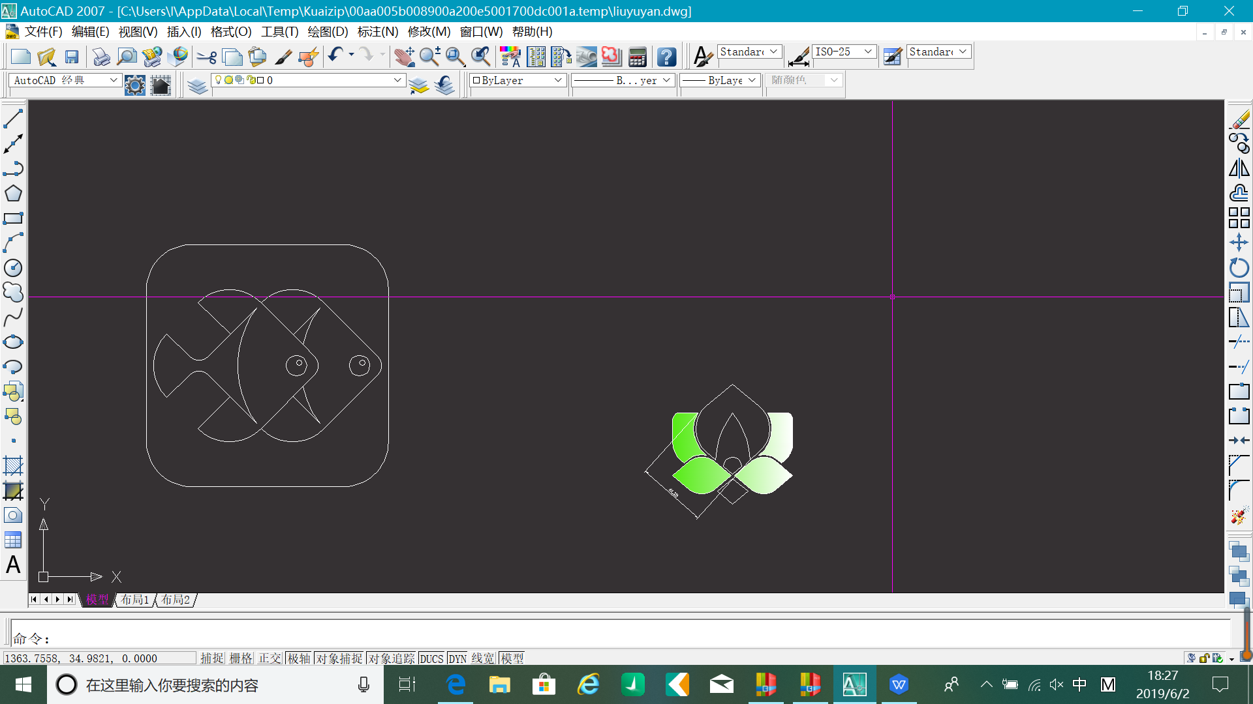
Task: Click the Mirror modify tool
Action: coord(1239,168)
